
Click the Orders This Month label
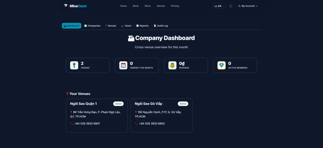pos(141,68)
